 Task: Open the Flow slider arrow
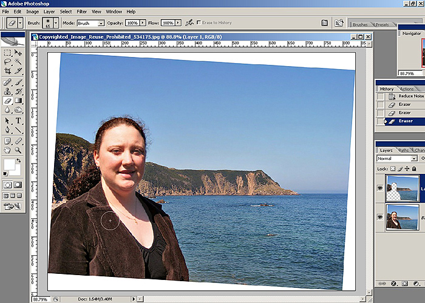click(x=178, y=23)
